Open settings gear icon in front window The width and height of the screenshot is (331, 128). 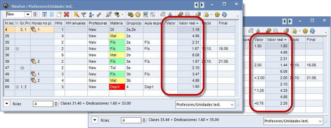pos(217,14)
